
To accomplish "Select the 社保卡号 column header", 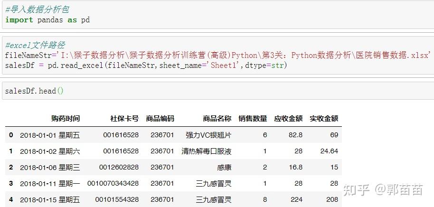I will 124,119.
